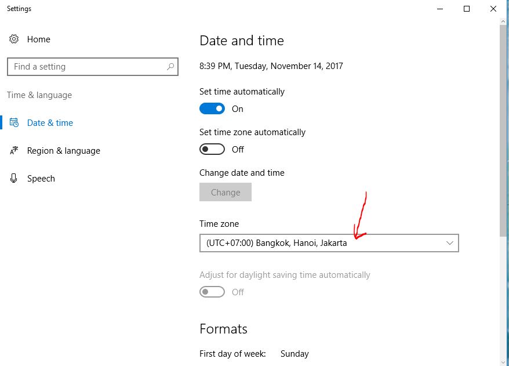
Task: Open the Time zone combo box
Action: (x=329, y=243)
